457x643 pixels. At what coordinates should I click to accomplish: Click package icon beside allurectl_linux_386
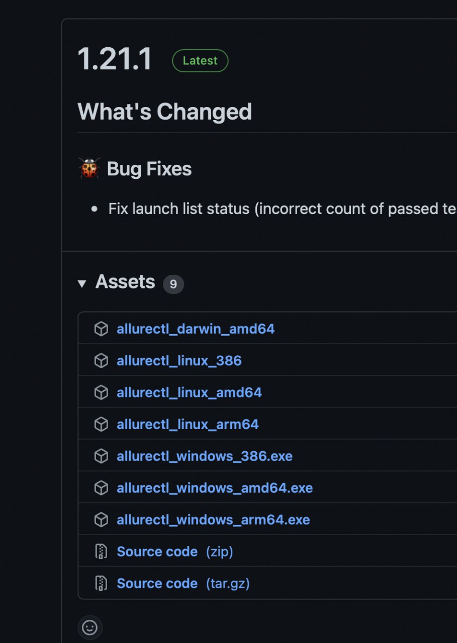coord(101,361)
